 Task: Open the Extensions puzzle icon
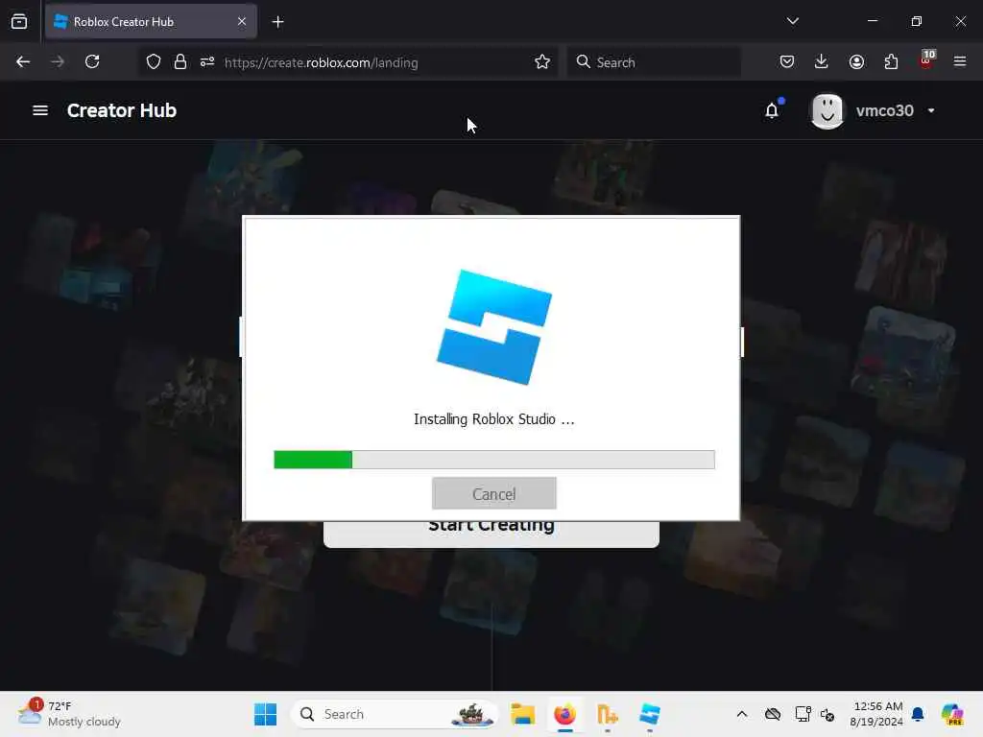point(891,61)
